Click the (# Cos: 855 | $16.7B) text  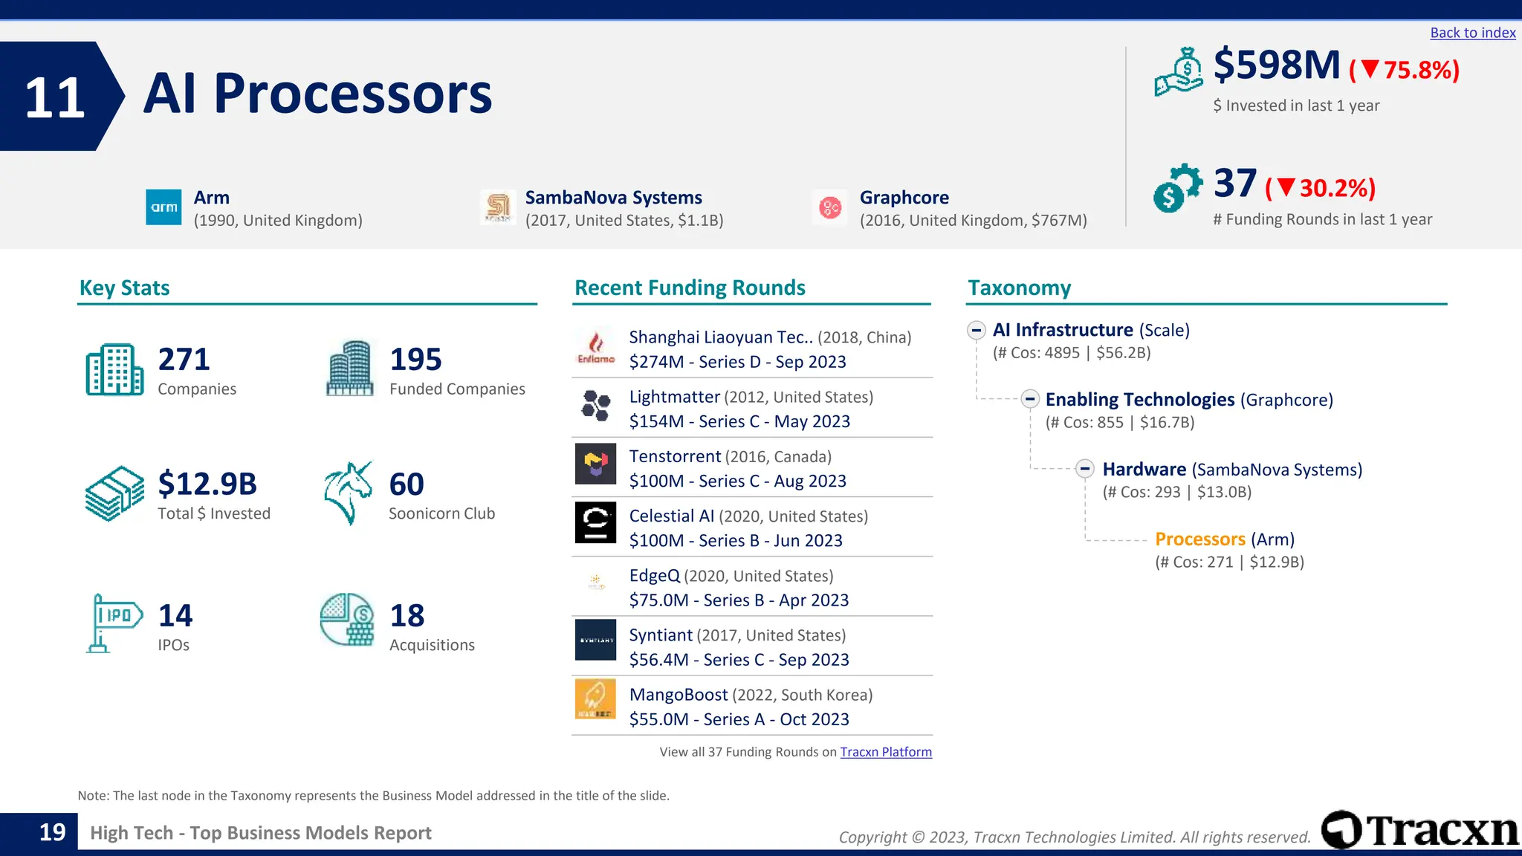[1120, 423]
